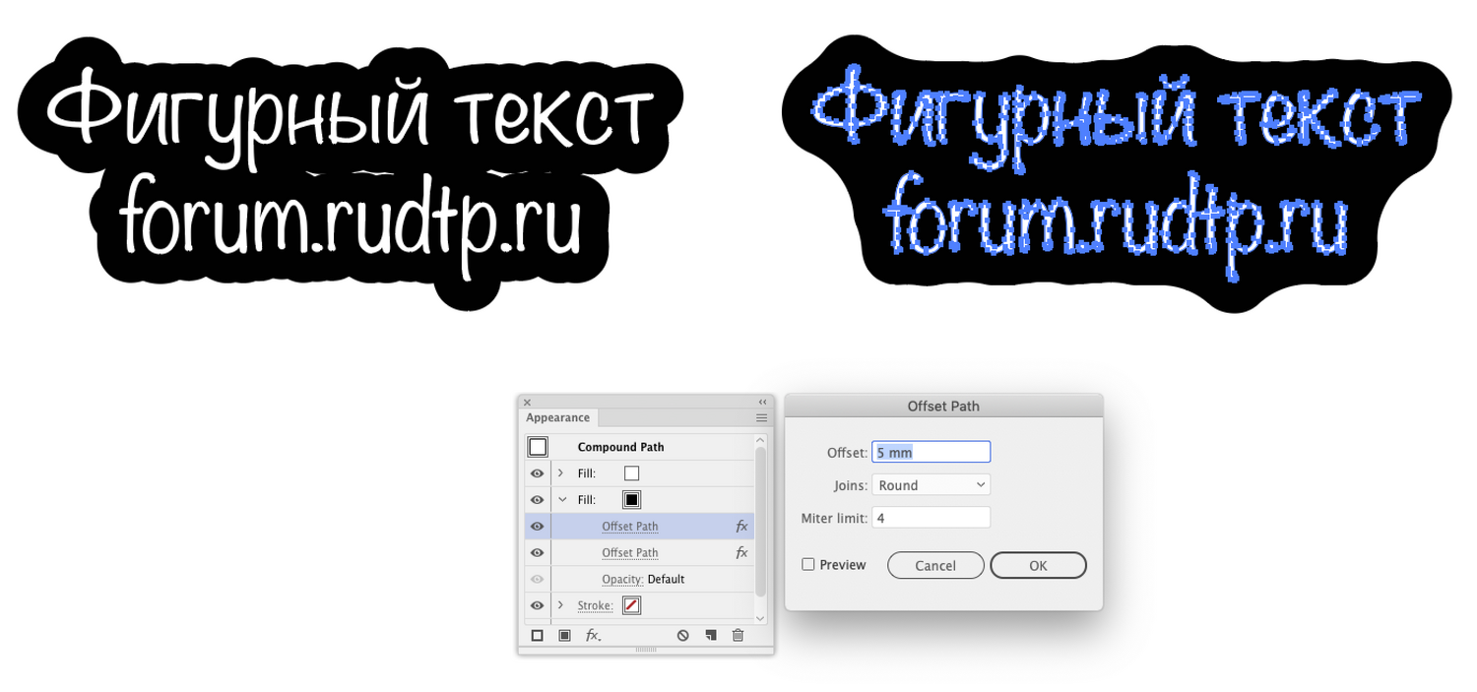Close the Appearance panel with the X

click(x=527, y=403)
